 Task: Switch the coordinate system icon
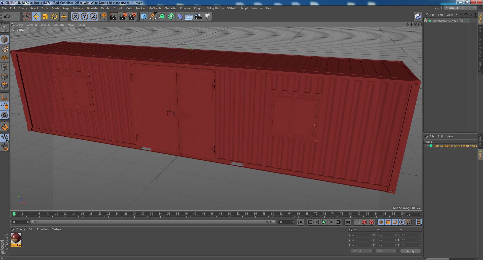click(103, 17)
